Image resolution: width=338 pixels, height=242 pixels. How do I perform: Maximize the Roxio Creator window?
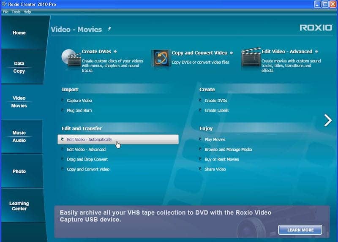click(325, 4)
